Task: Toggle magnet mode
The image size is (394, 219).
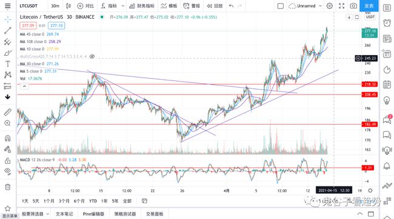Action: tap(7, 138)
